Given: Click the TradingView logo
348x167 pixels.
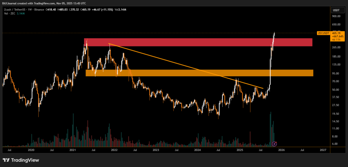Looking at the screenshot, I should click(x=21, y=160).
